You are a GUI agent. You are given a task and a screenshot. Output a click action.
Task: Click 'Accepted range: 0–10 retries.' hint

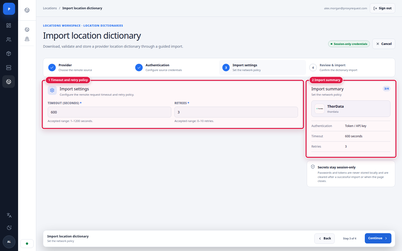[x=194, y=121]
